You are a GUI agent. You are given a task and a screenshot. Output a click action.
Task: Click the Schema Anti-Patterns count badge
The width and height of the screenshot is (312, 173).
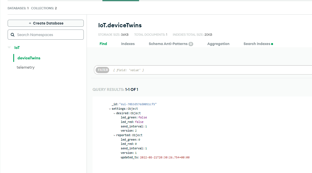coord(191,44)
